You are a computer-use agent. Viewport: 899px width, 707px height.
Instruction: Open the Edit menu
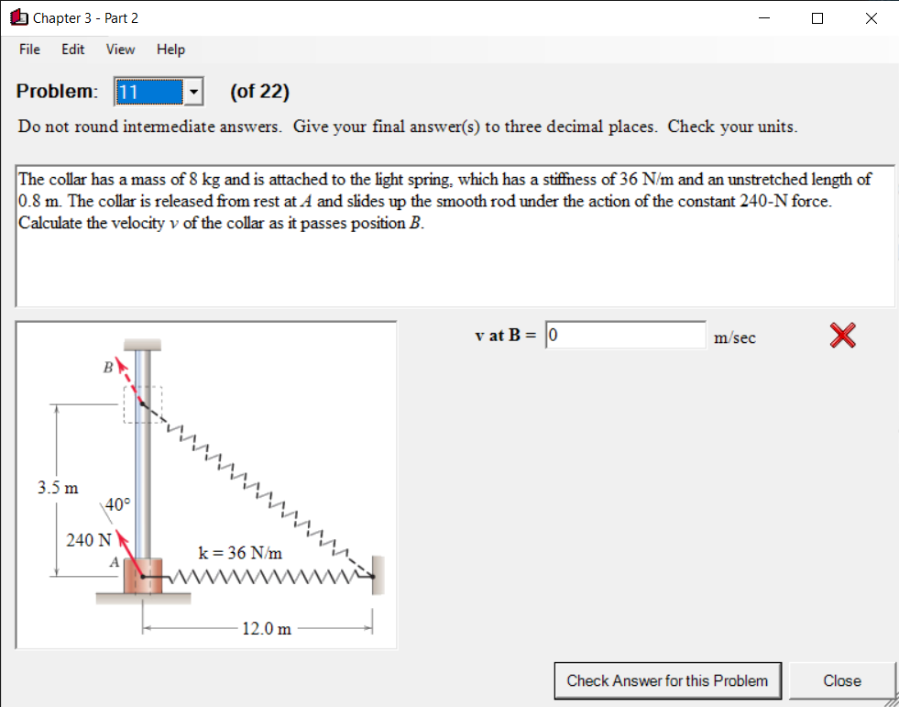pyautogui.click(x=72, y=50)
